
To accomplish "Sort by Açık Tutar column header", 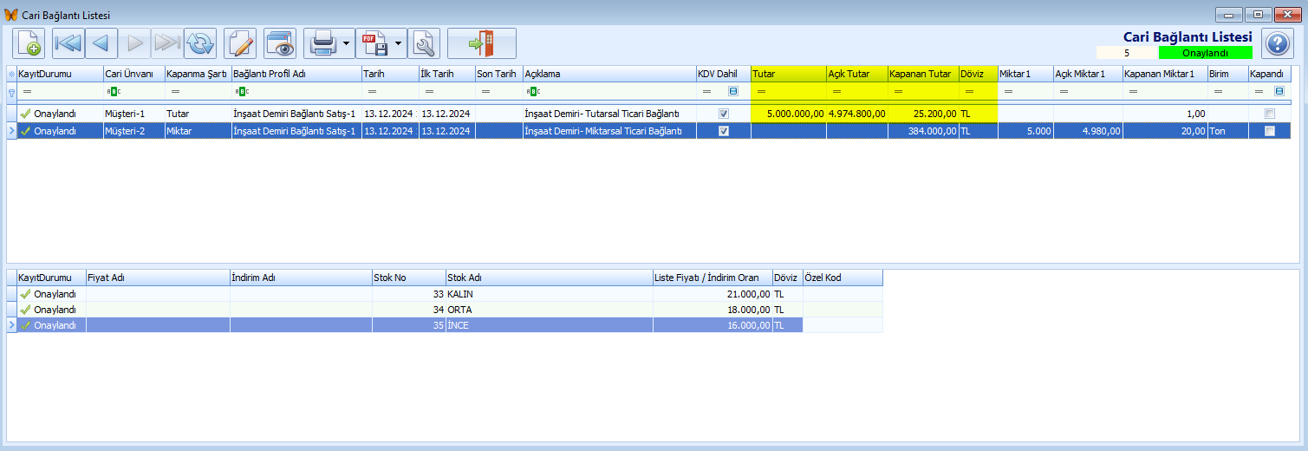I will [857, 74].
